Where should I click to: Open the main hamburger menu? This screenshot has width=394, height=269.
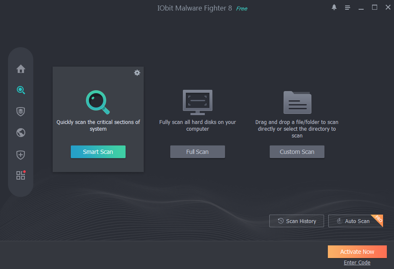348,7
